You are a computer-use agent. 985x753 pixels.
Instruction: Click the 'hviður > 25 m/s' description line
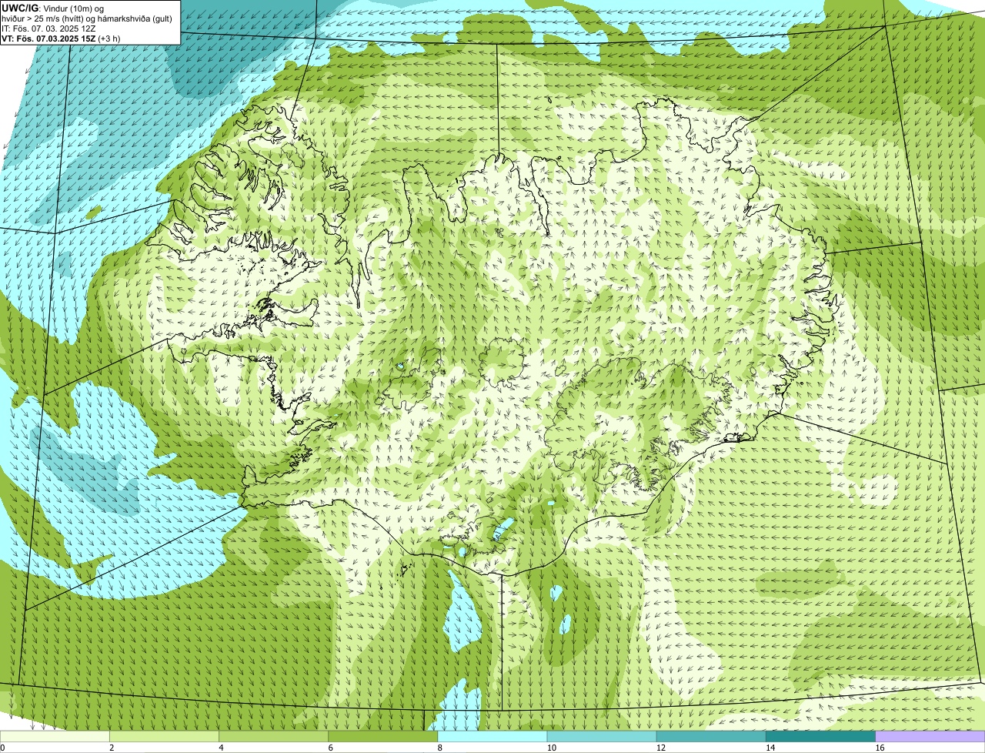(86, 18)
